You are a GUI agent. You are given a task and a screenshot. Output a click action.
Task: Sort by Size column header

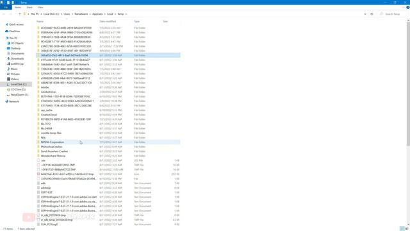tap(165, 21)
